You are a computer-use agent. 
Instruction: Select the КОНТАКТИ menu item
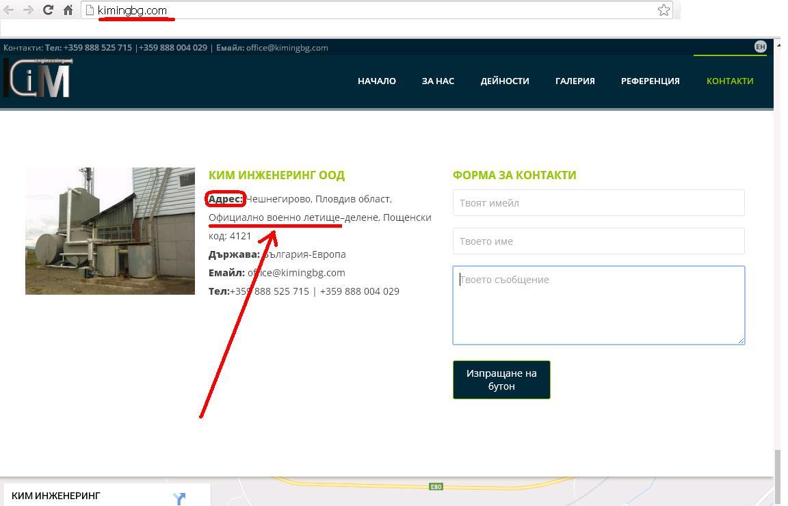pos(730,81)
